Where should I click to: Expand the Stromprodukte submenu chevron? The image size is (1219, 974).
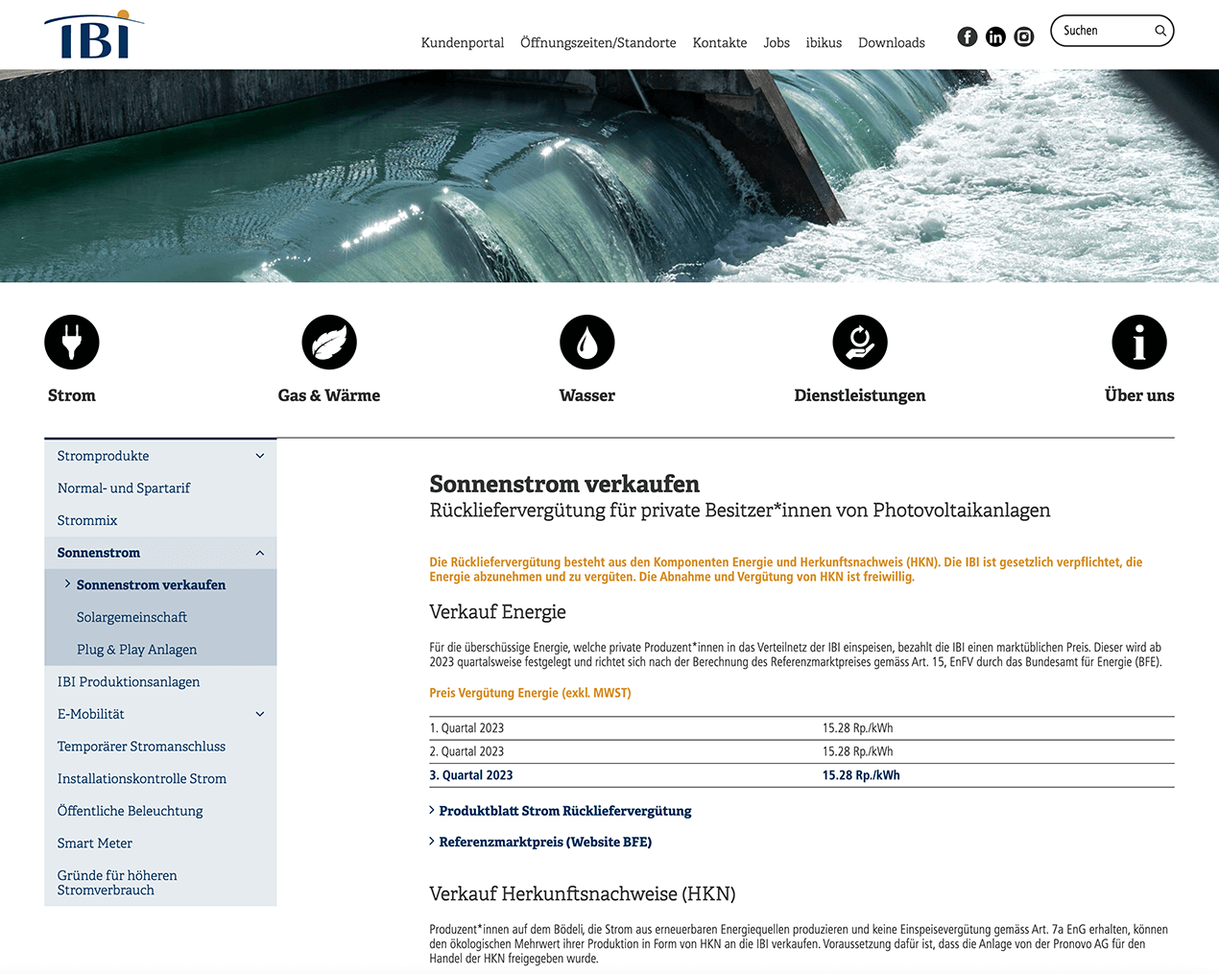coord(260,456)
